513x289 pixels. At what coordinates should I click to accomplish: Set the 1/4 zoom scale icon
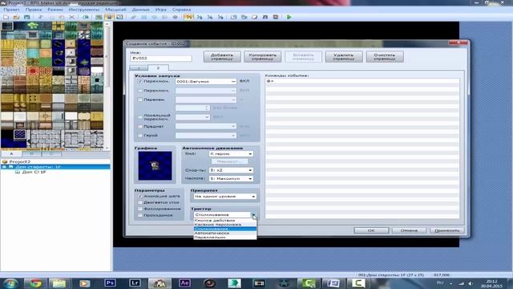click(x=210, y=17)
